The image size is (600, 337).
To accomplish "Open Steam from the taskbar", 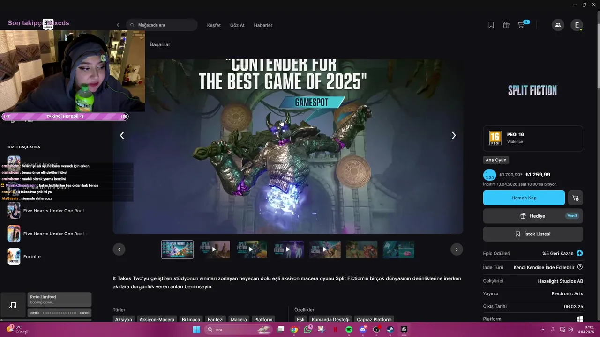I will click(x=390, y=330).
